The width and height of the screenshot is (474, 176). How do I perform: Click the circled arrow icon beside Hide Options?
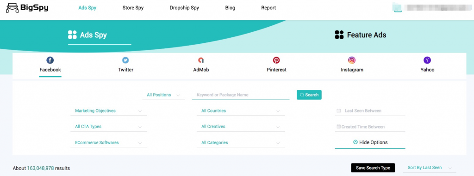coord(355,142)
